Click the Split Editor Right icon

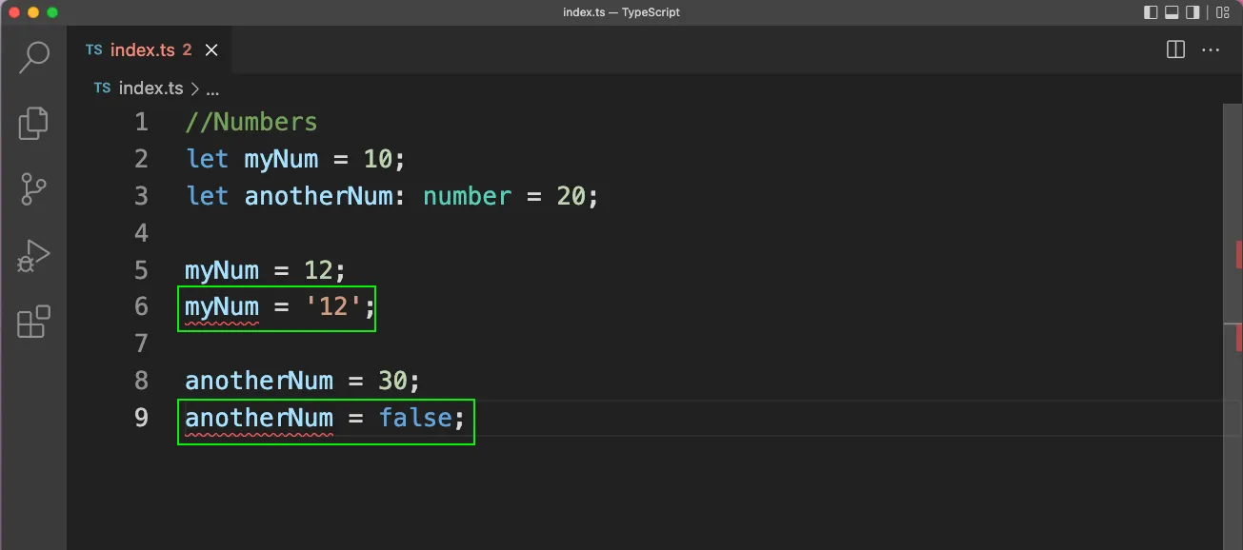[1176, 49]
